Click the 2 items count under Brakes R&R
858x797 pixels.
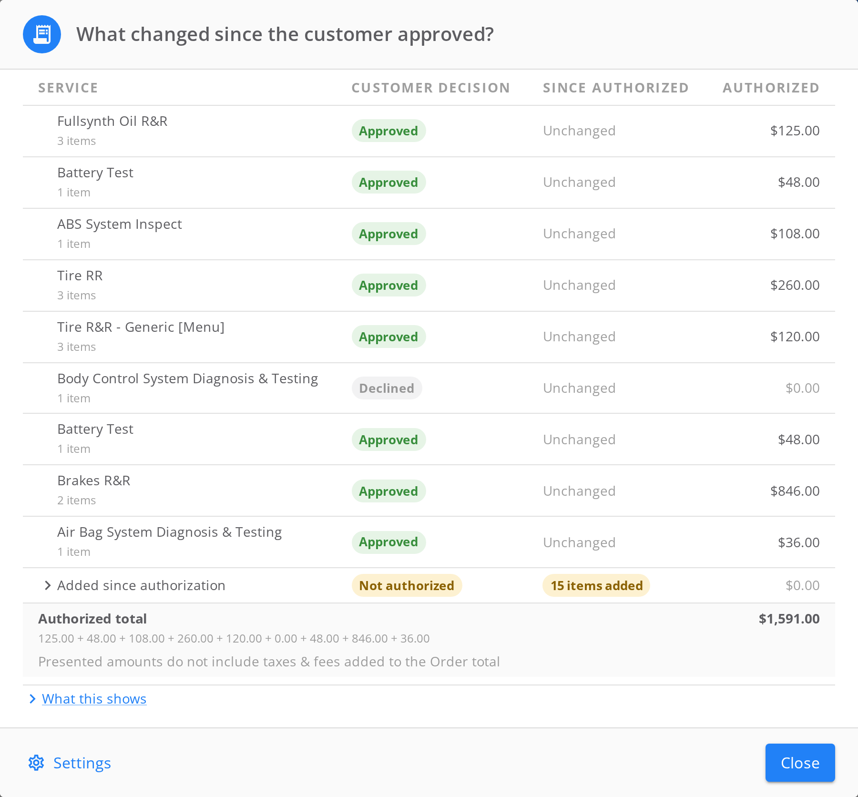coord(76,501)
